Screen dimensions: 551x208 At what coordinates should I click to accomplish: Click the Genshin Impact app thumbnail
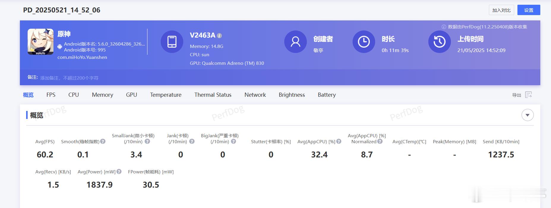41,42
